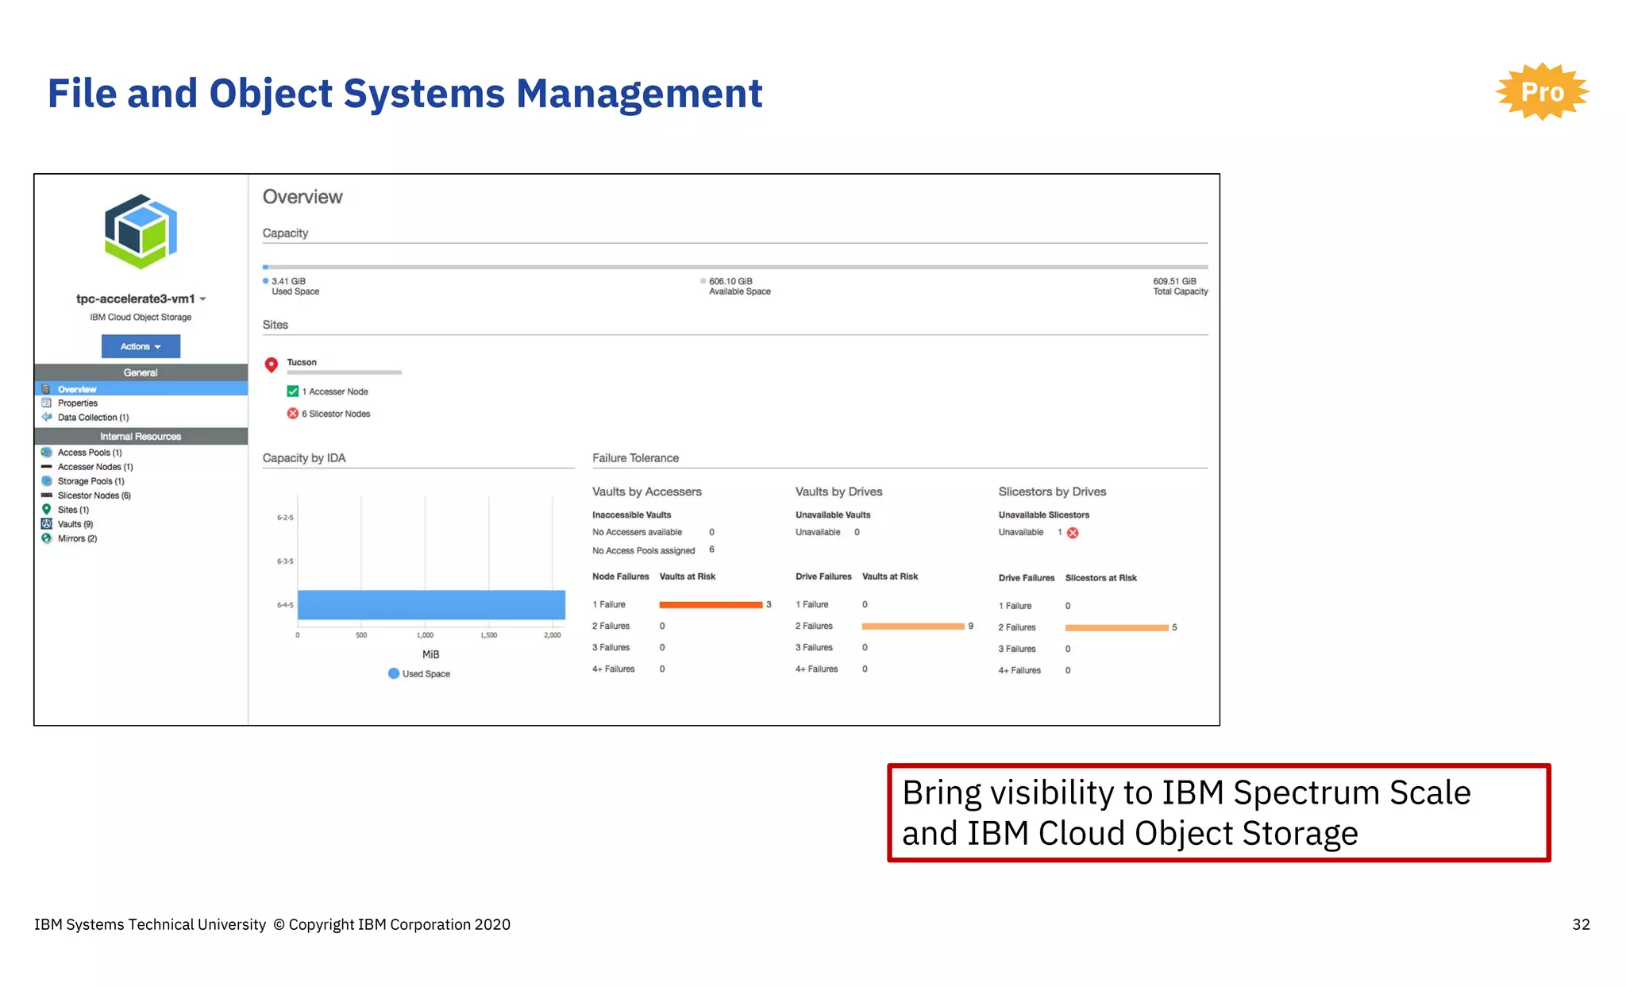Click the Sites map pin icon
Image resolution: width=1626 pixels, height=987 pixels.
click(46, 510)
